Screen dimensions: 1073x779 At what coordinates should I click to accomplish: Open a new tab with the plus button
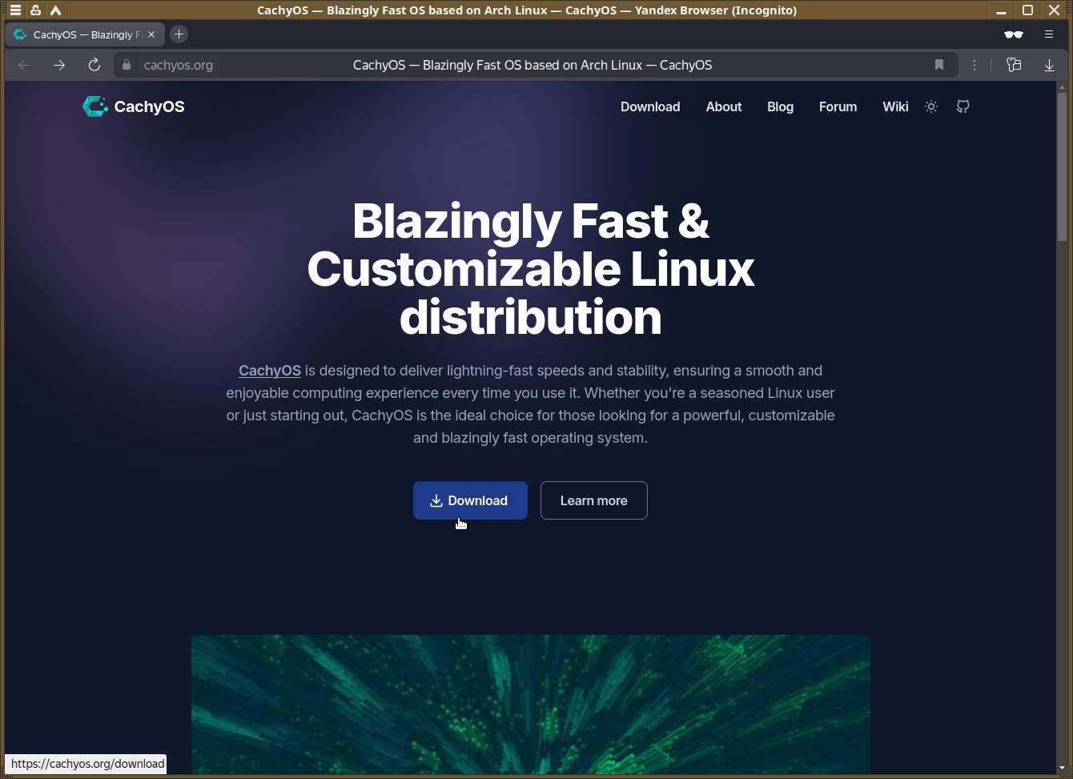(x=179, y=34)
